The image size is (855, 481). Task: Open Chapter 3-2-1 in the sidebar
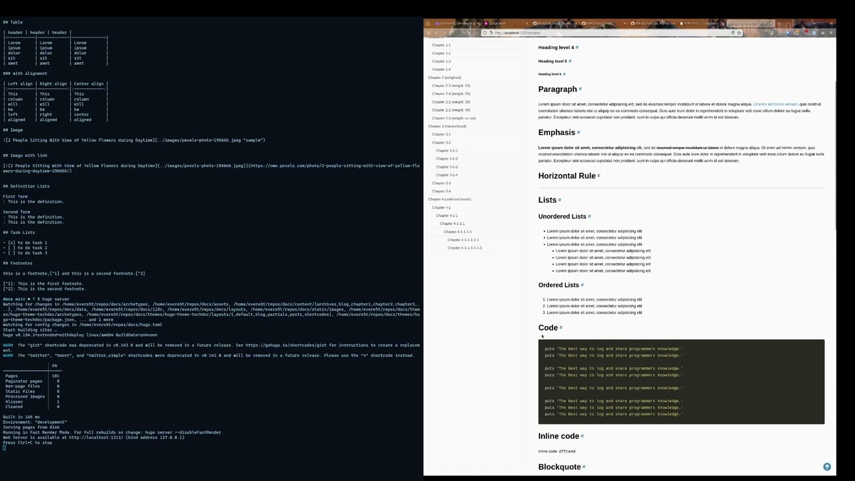click(x=447, y=151)
